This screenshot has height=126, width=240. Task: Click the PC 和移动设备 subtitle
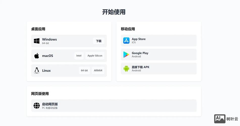(50, 108)
